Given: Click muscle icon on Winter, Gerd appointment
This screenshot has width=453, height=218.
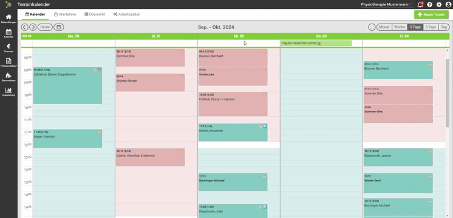Looking at the screenshot, I should tap(430, 176).
